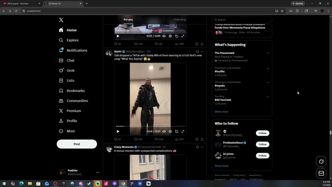Open the More menu in sidebar

tap(67, 131)
